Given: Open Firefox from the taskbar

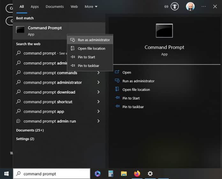Looking at the screenshot, I should click(137, 174).
